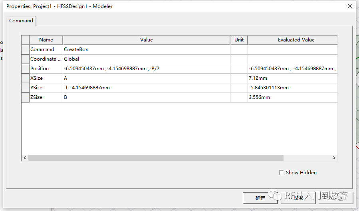
Task: Click the Value column header
Action: tap(147, 40)
